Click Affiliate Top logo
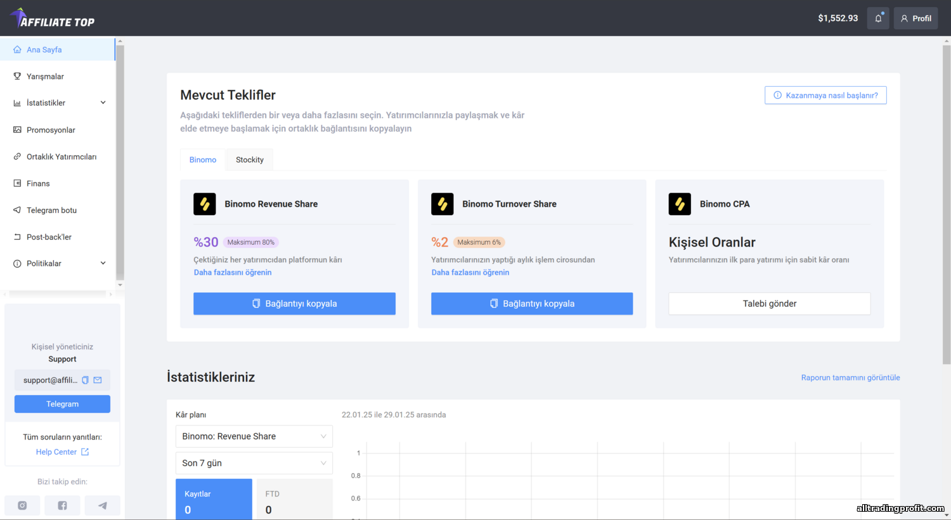The height and width of the screenshot is (520, 951). [53, 18]
